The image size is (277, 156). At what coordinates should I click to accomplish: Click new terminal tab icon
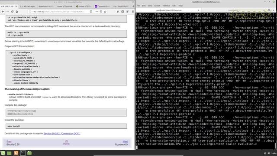[269, 10]
